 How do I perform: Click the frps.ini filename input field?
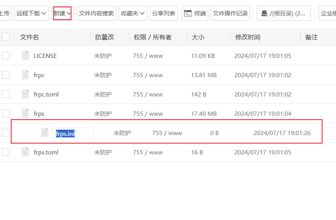pos(73,133)
